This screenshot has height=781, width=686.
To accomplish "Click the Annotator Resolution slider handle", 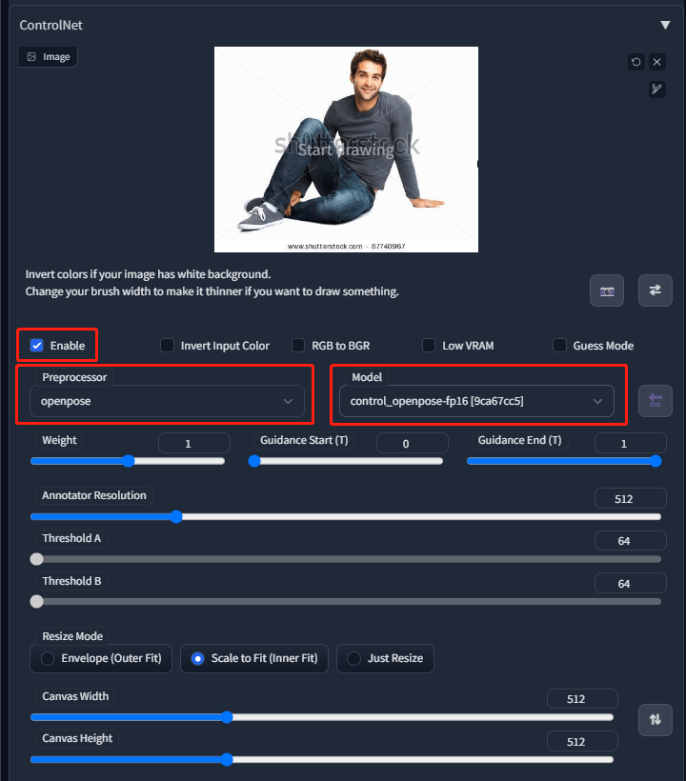I will click(176, 516).
